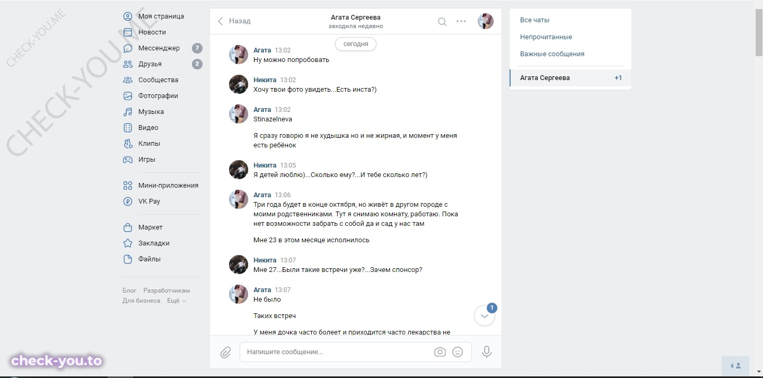Click sender name Никита at 13:05
The image size is (763, 378).
pos(265,165)
